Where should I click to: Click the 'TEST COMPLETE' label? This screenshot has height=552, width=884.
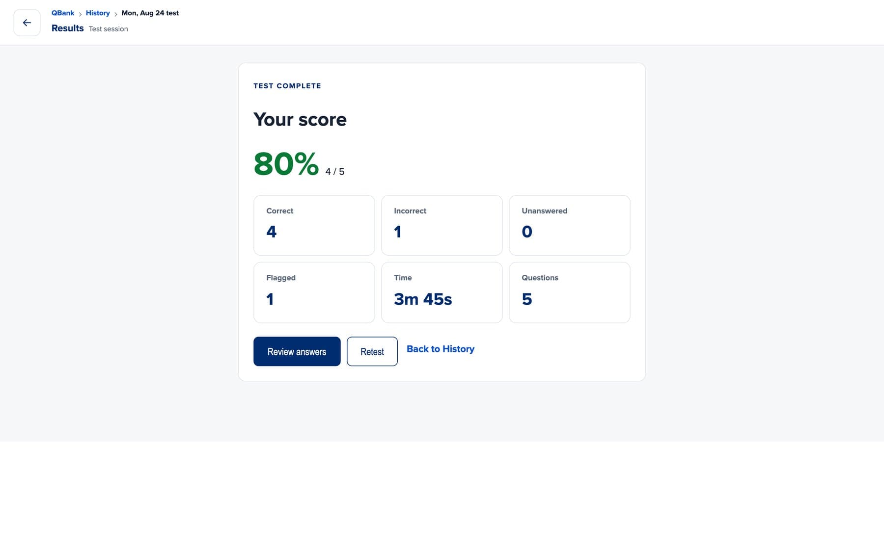tap(287, 86)
